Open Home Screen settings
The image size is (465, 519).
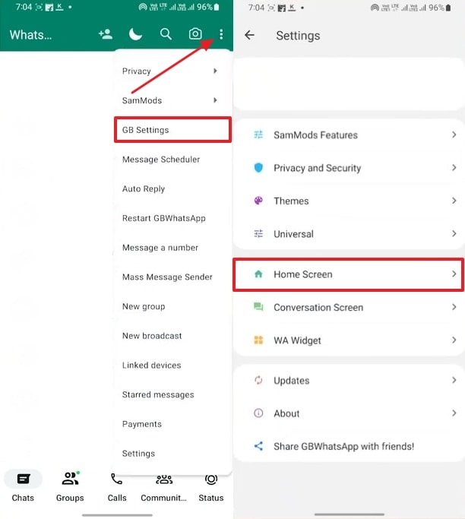pyautogui.click(x=349, y=274)
